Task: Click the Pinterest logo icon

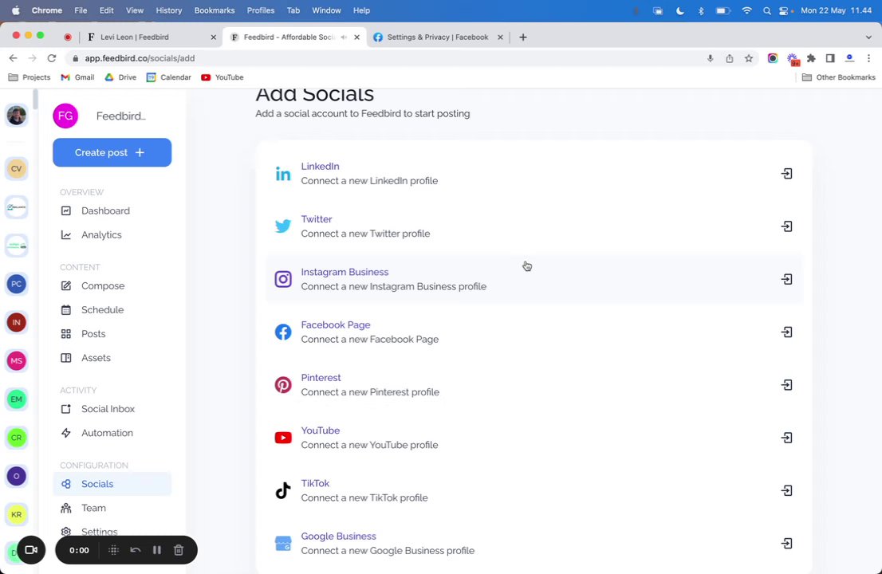Action: point(283,385)
